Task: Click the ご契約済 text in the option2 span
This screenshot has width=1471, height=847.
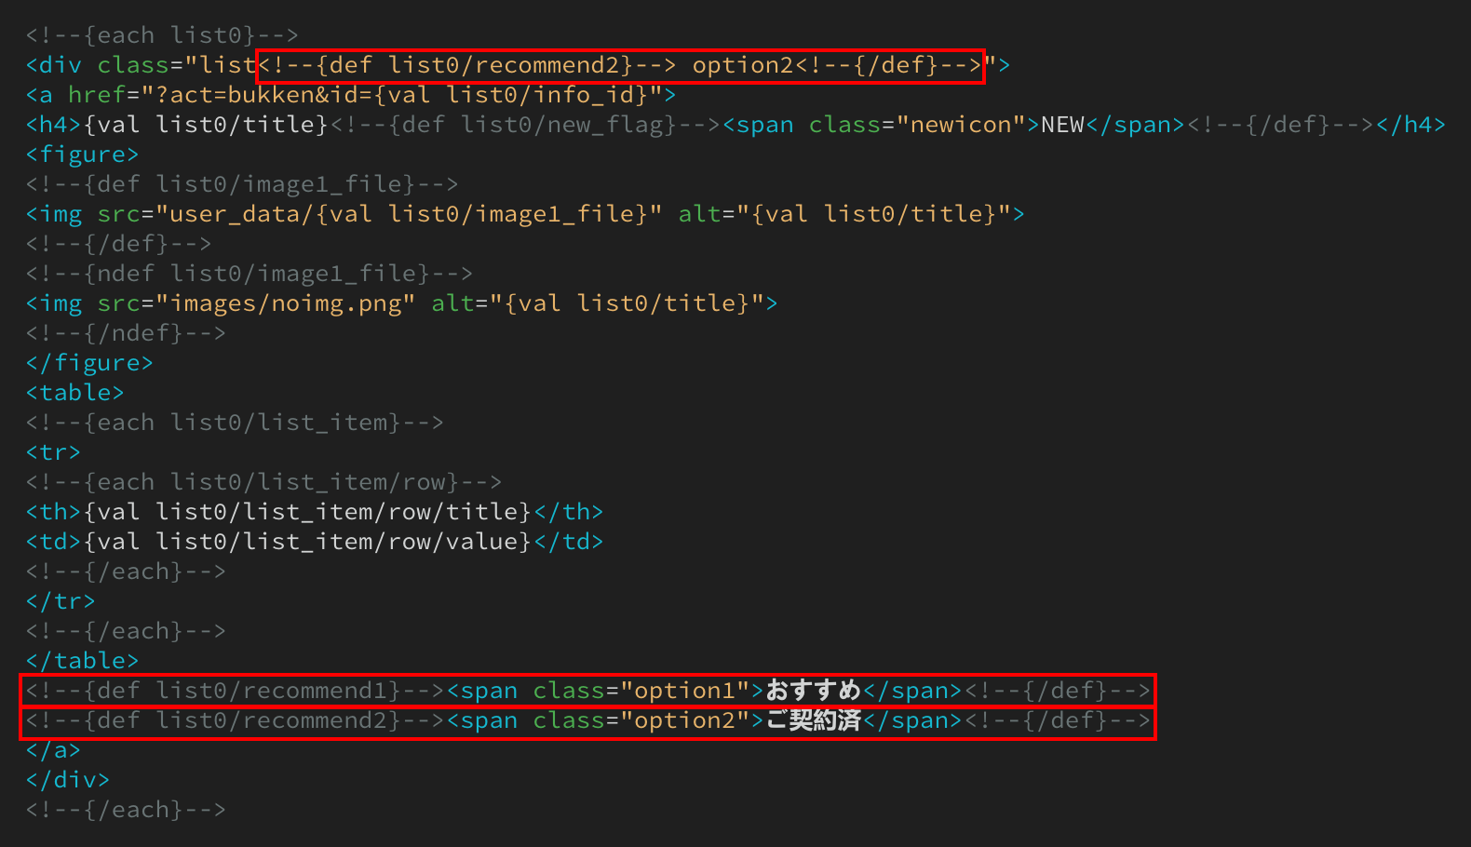Action: coord(813,720)
